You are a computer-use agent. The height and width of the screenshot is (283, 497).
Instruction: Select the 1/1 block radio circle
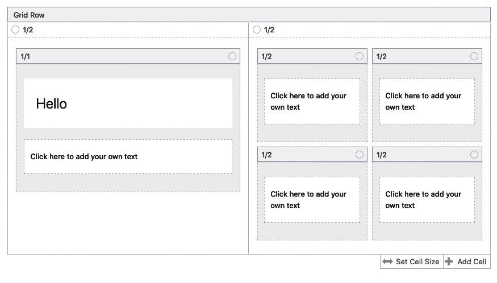pos(232,56)
